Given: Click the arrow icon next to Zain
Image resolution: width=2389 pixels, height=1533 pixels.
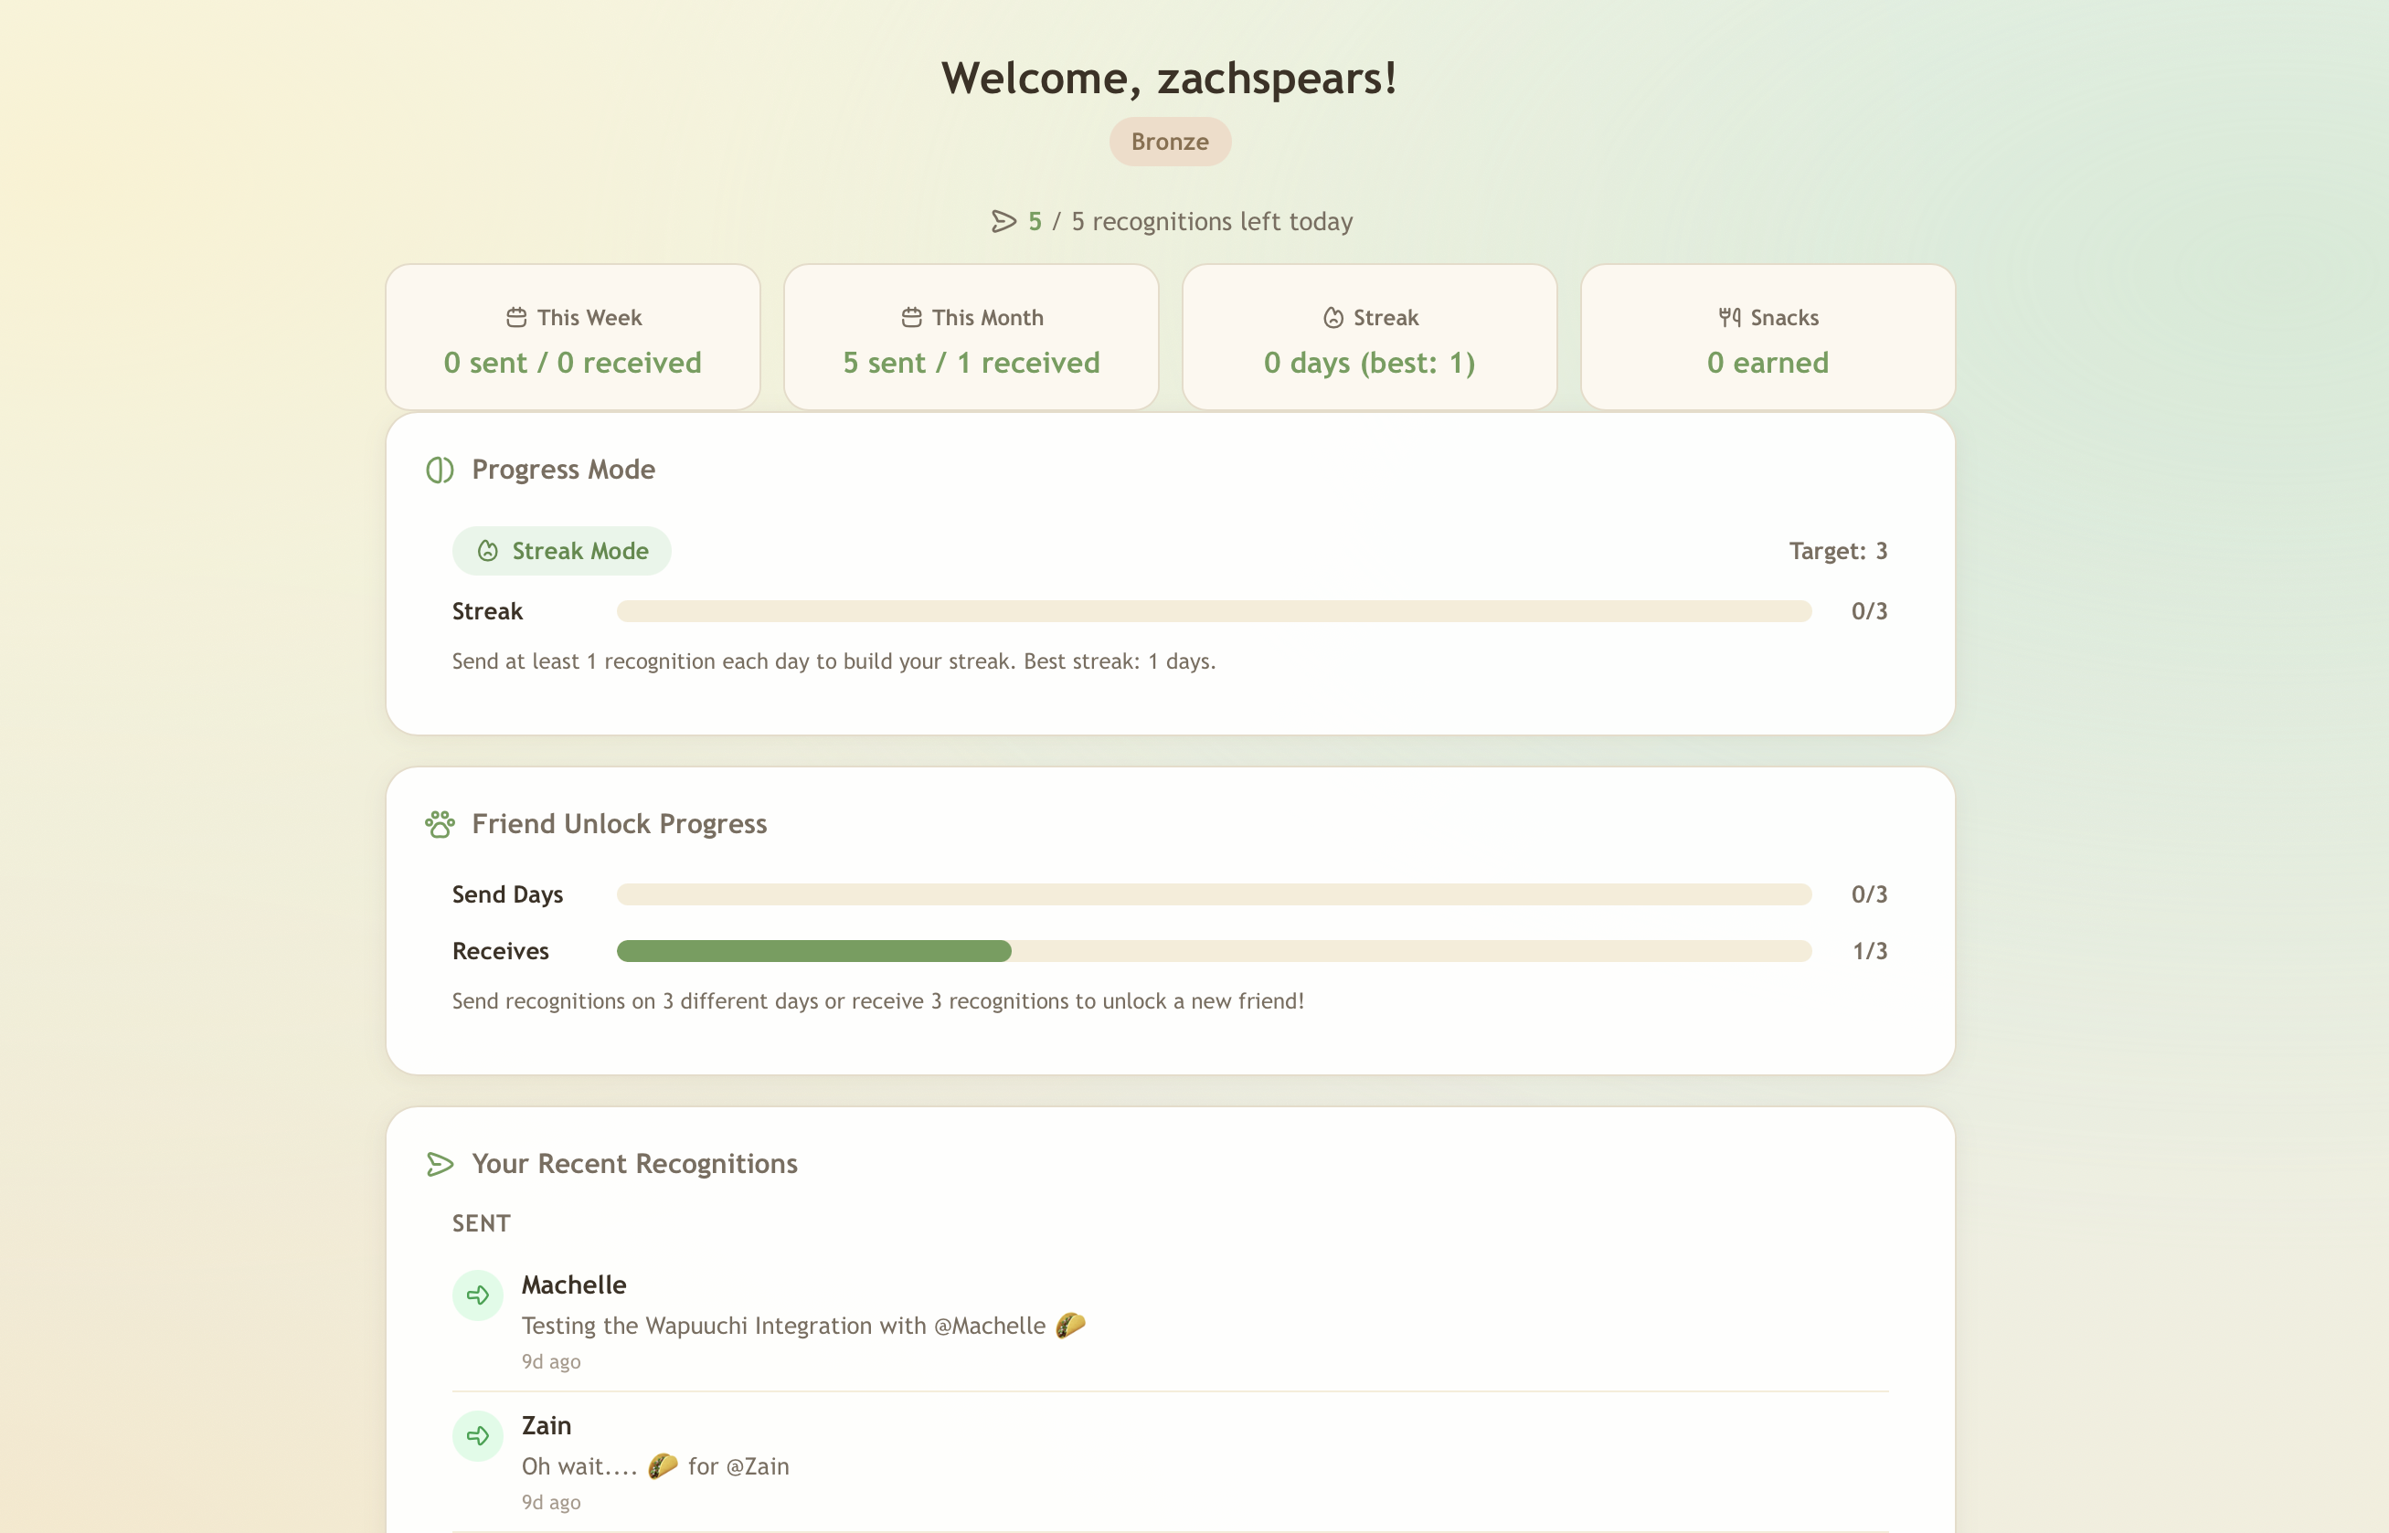Looking at the screenshot, I should tap(478, 1435).
